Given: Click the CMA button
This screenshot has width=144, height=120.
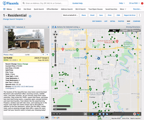Looking at the screenshot, I should [118, 15].
